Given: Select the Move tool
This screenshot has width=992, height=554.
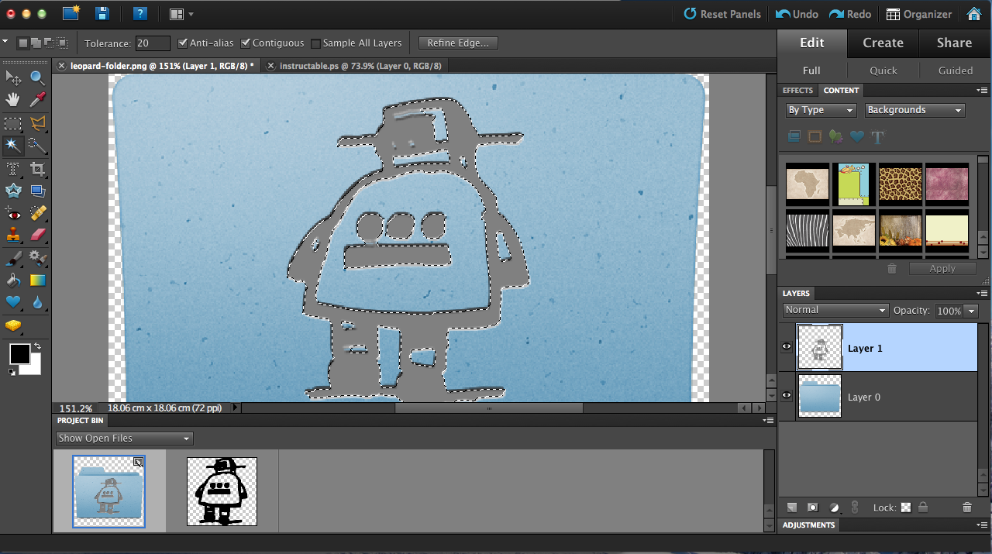Looking at the screenshot, I should [x=13, y=77].
